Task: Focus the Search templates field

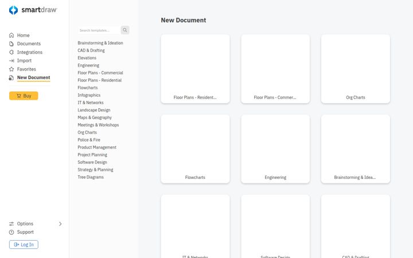Action: click(99, 30)
